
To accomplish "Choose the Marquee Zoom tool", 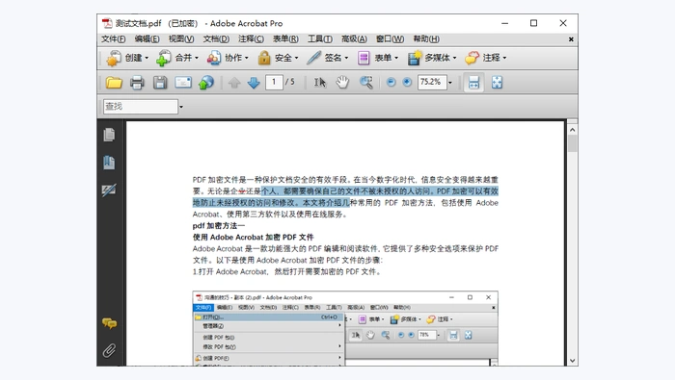I will 366,83.
